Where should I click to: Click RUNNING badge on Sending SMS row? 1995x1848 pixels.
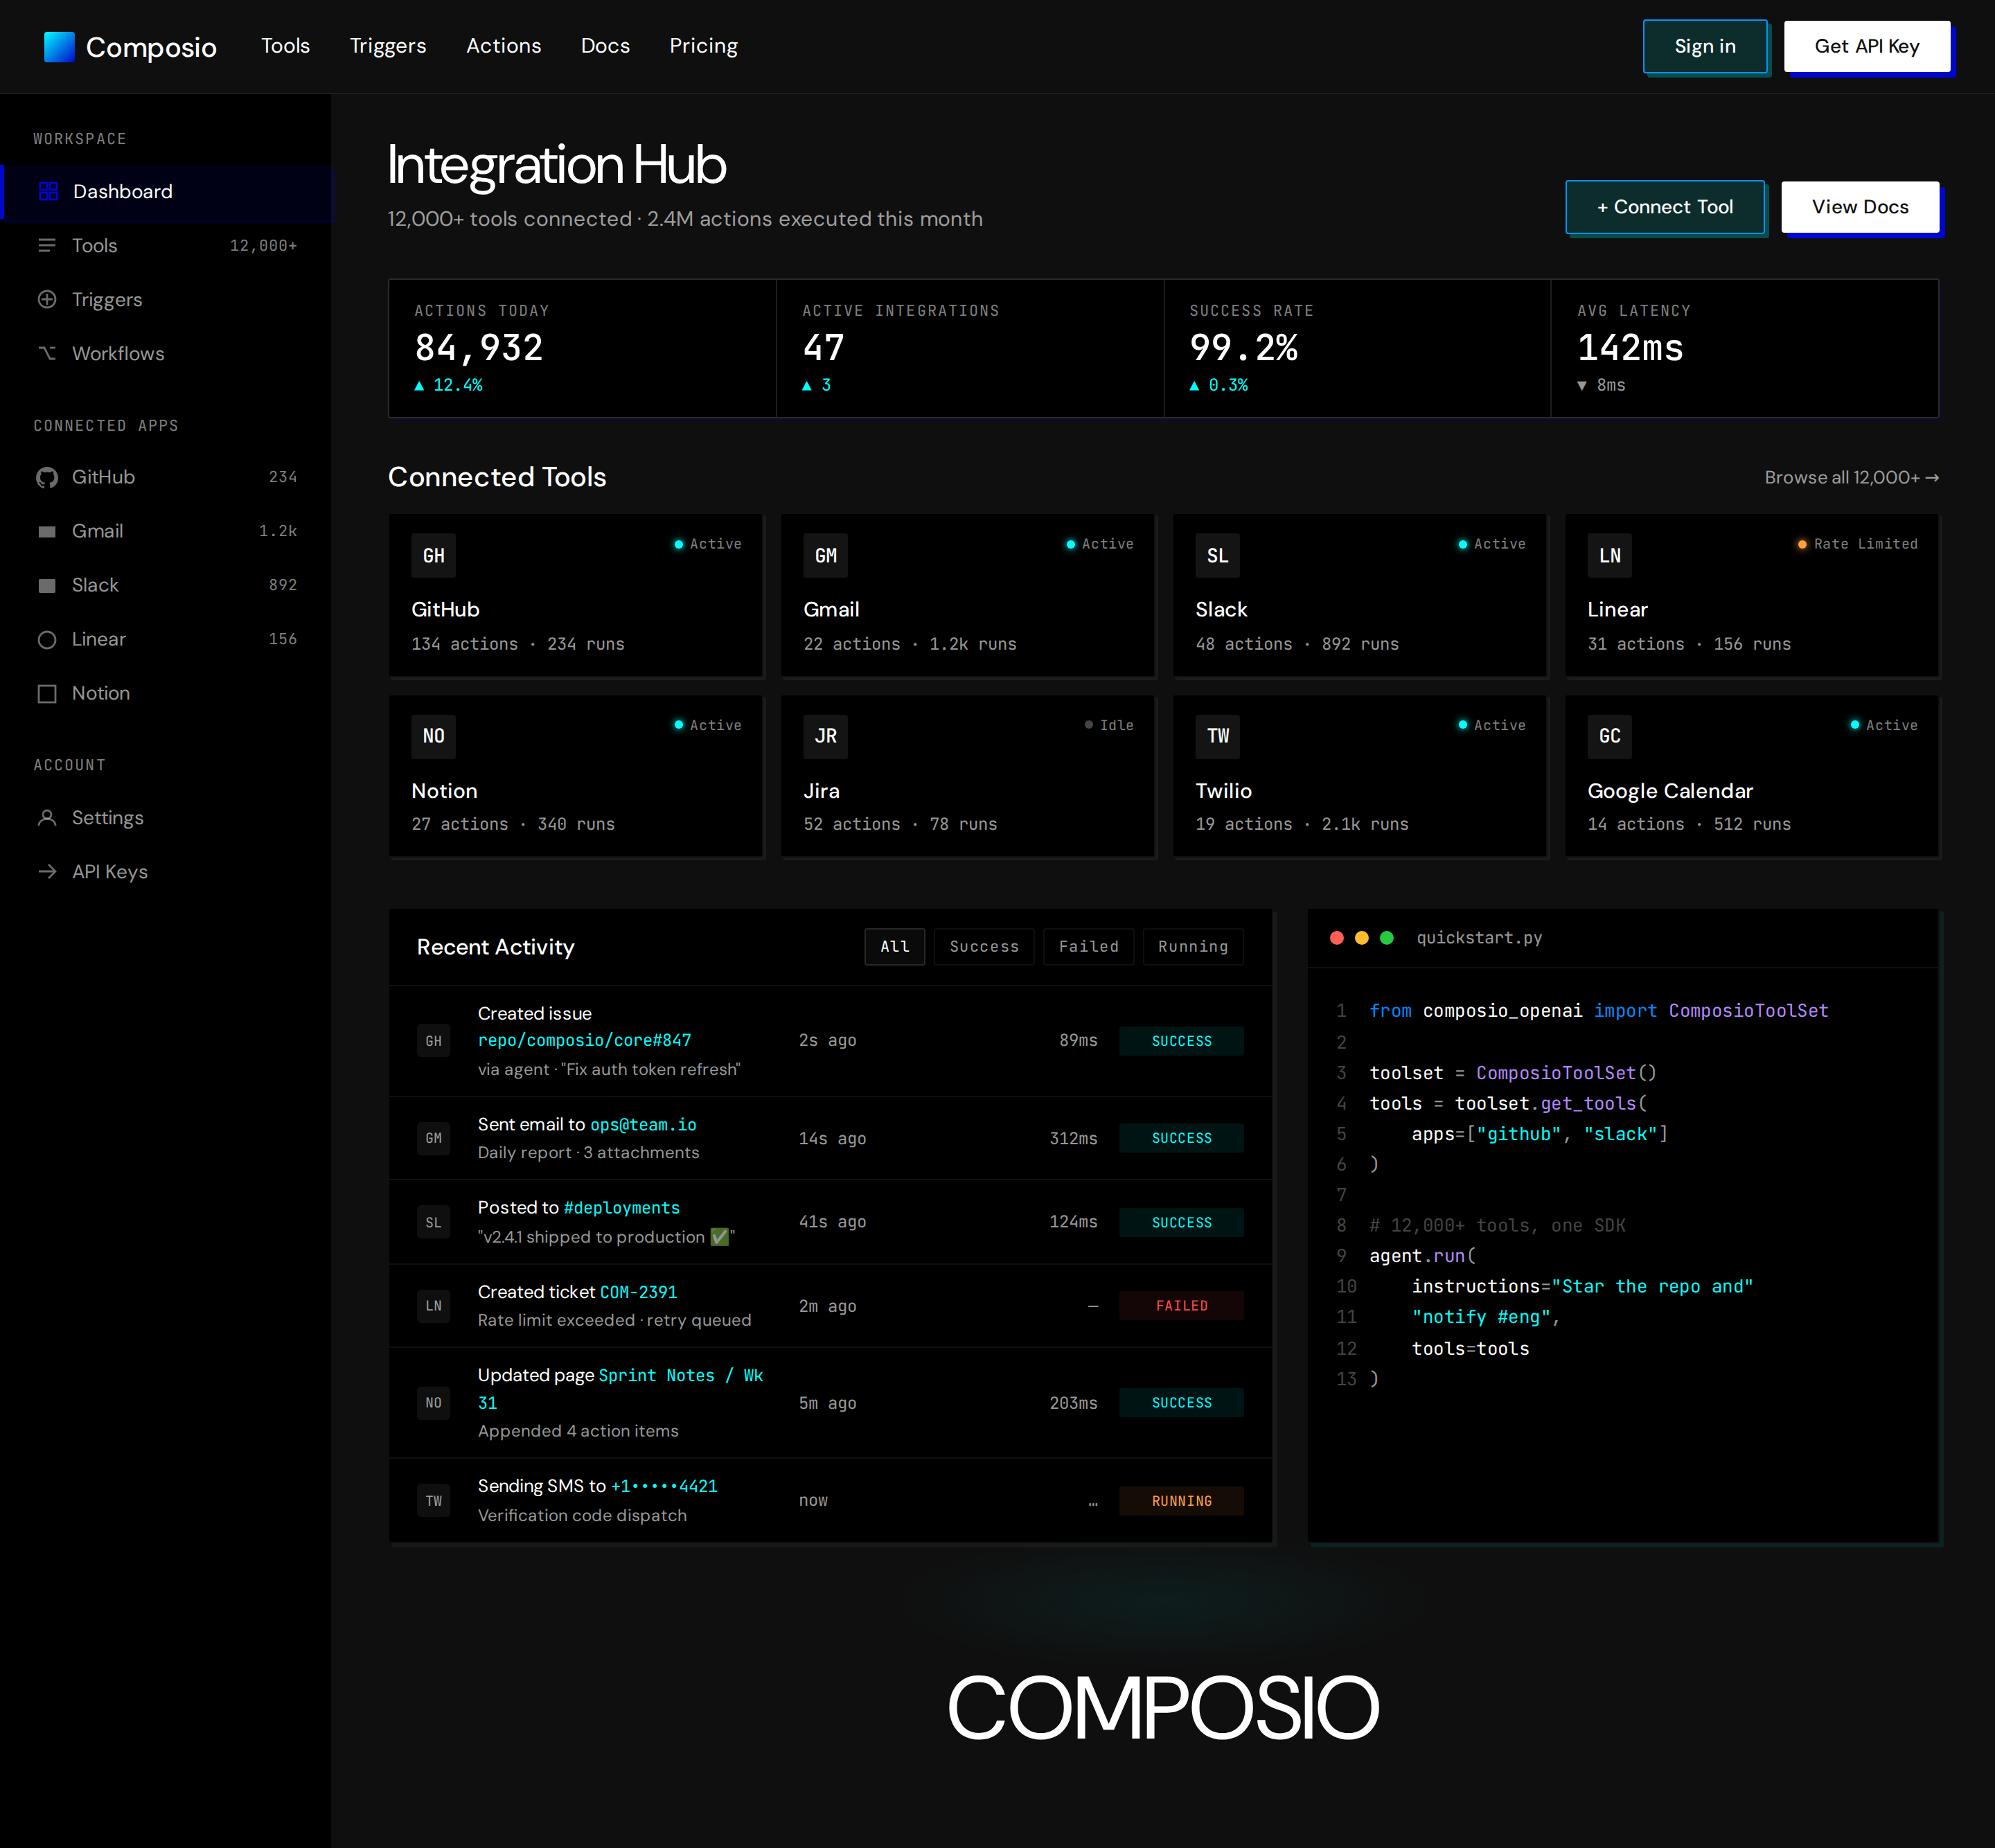tap(1181, 1501)
